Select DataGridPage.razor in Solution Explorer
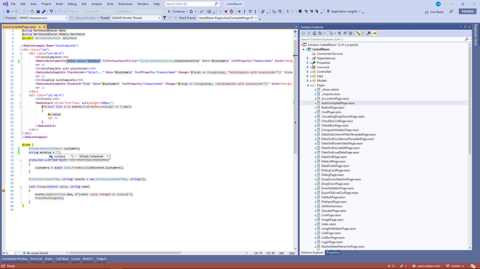 (334, 157)
